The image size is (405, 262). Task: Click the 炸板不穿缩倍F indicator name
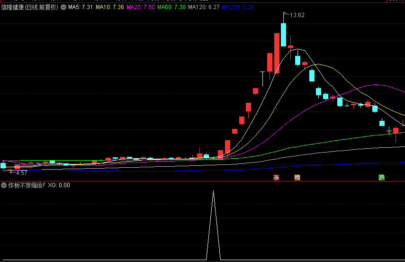27,185
